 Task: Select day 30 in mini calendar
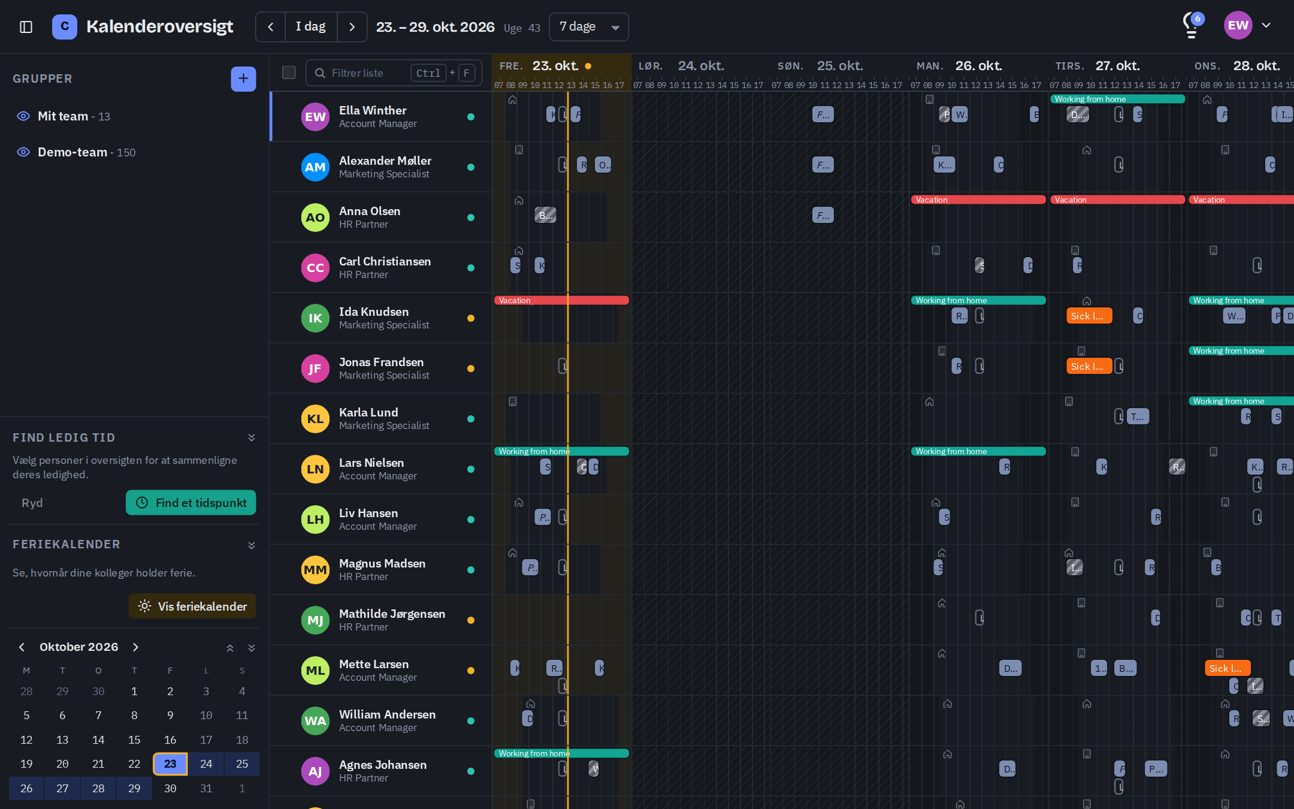pos(170,789)
